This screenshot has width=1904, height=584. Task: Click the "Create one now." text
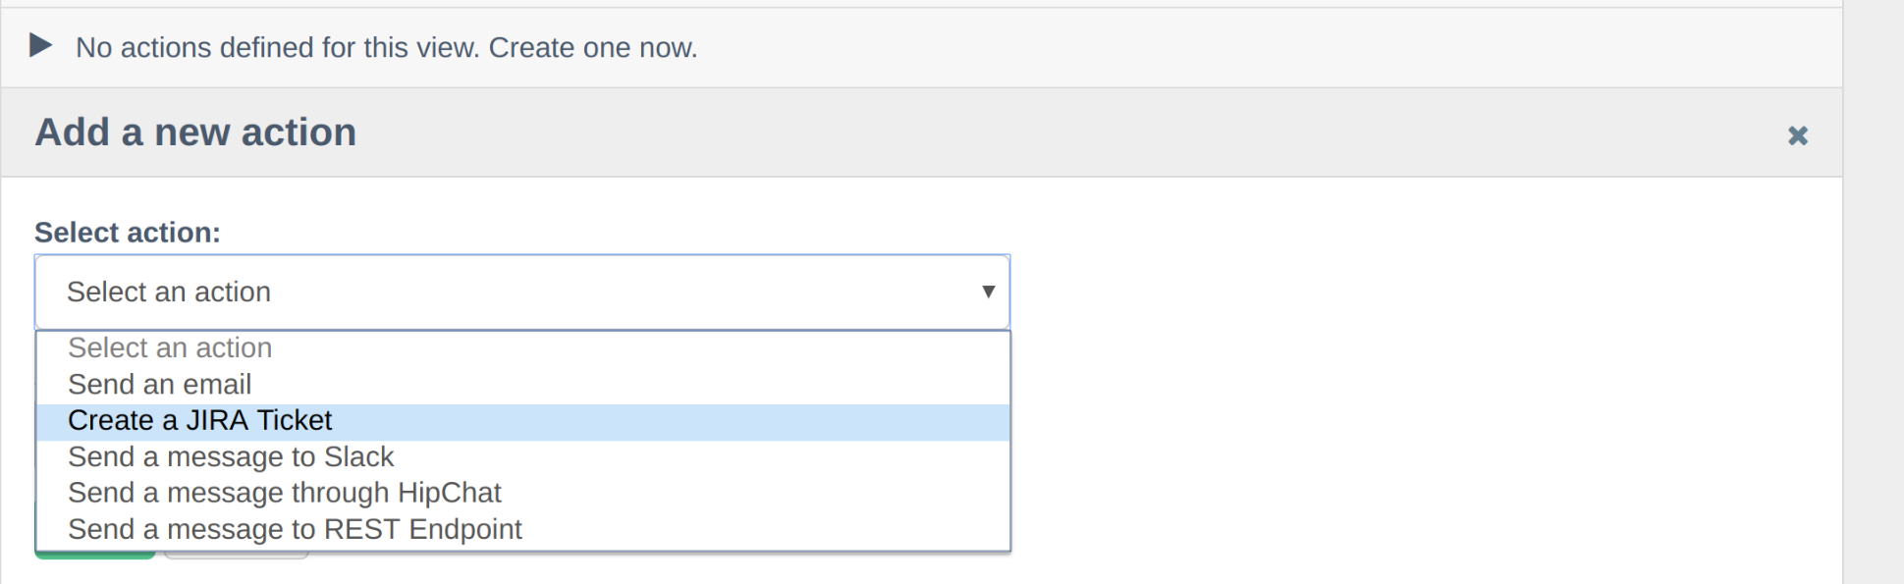593,48
